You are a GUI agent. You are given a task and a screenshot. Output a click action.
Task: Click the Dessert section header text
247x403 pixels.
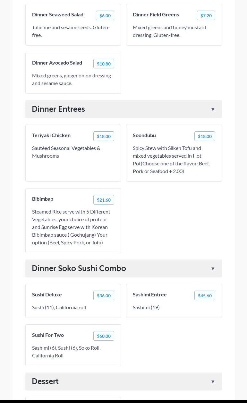45,381
